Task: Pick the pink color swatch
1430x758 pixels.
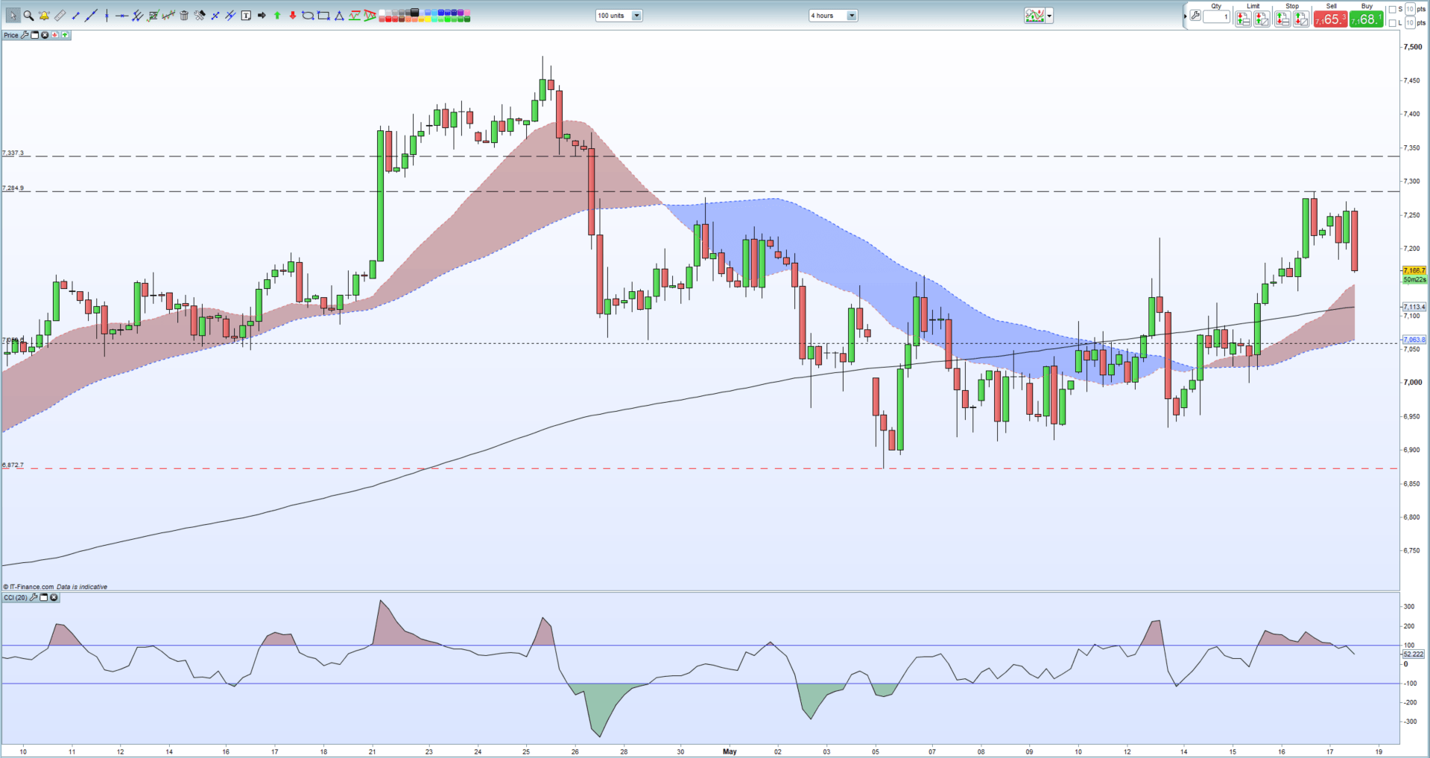Action: [x=466, y=12]
